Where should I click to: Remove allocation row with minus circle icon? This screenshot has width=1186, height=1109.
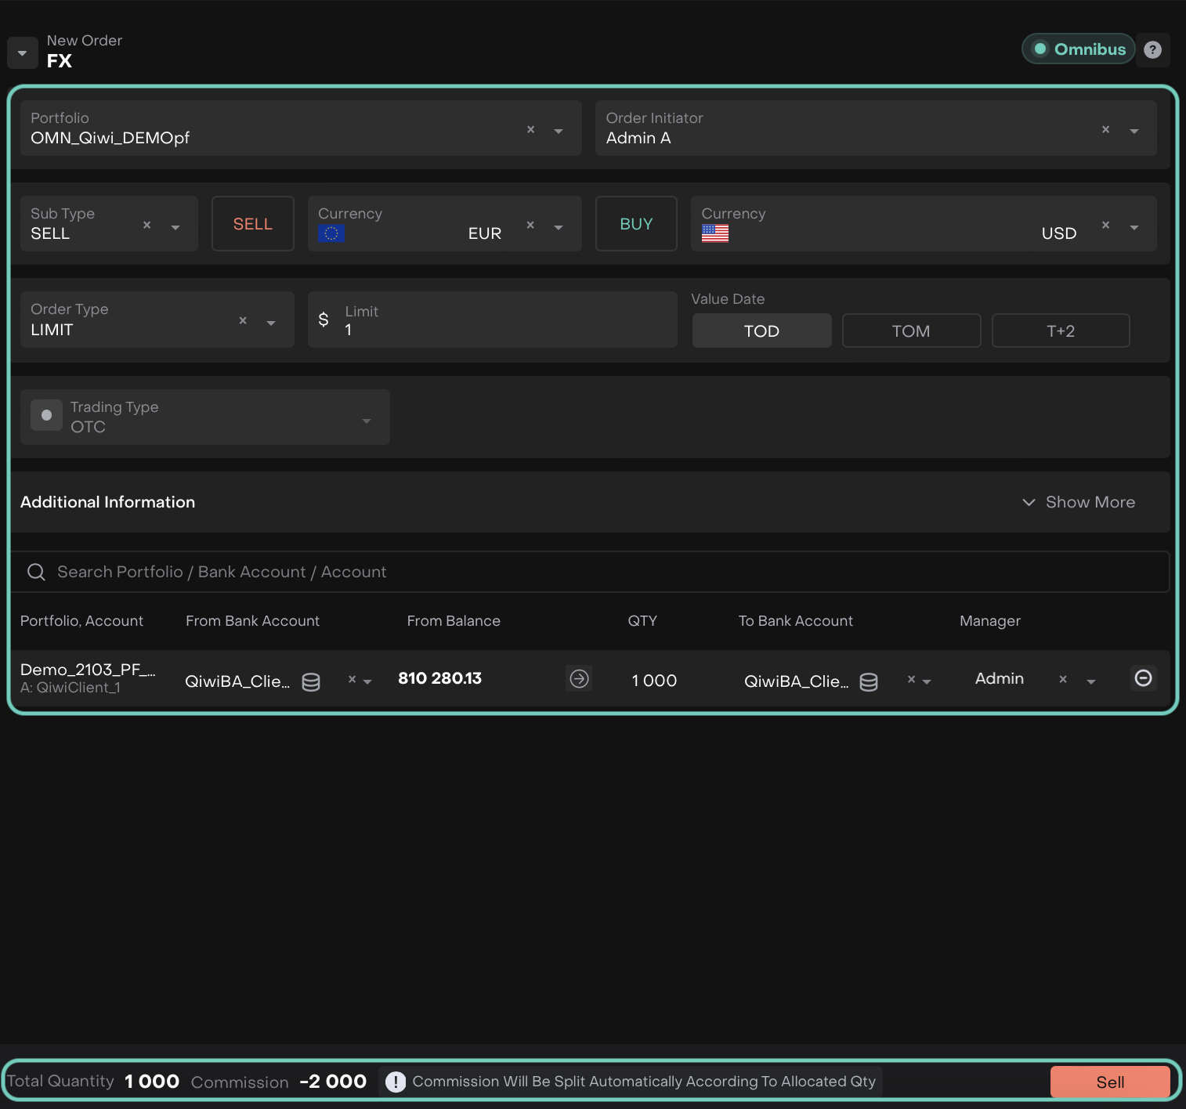[x=1143, y=678]
